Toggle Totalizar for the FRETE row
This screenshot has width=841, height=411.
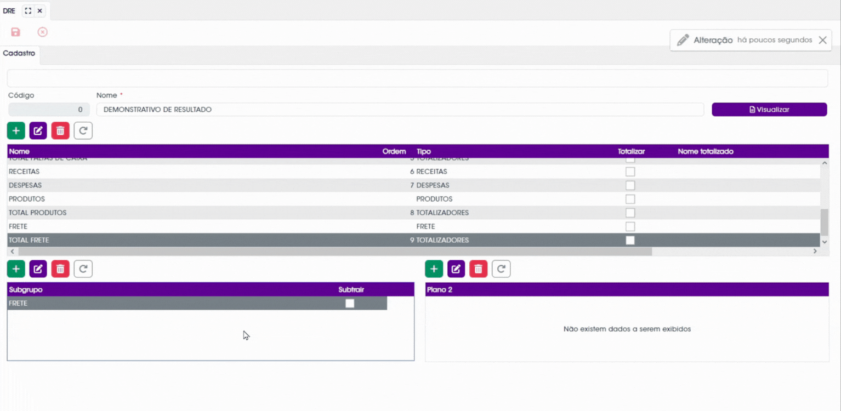(630, 226)
